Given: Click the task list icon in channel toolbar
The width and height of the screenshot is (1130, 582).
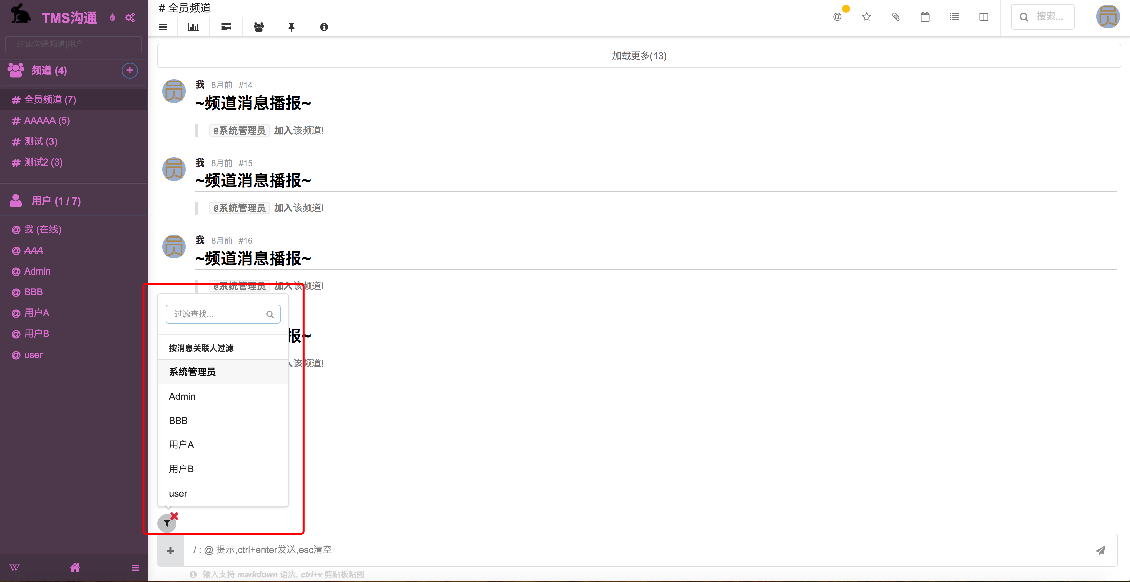Looking at the screenshot, I should point(226,27).
